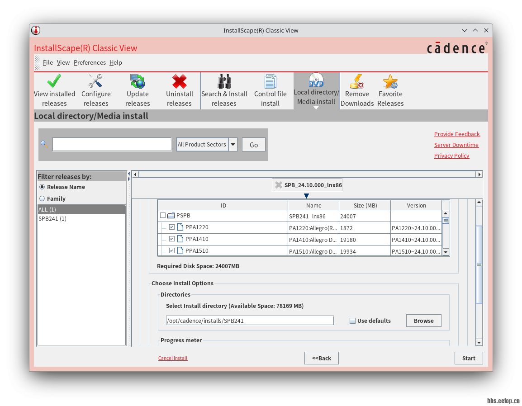Click the Cancel Install link
The width and height of the screenshot is (522, 406).
pyautogui.click(x=173, y=358)
